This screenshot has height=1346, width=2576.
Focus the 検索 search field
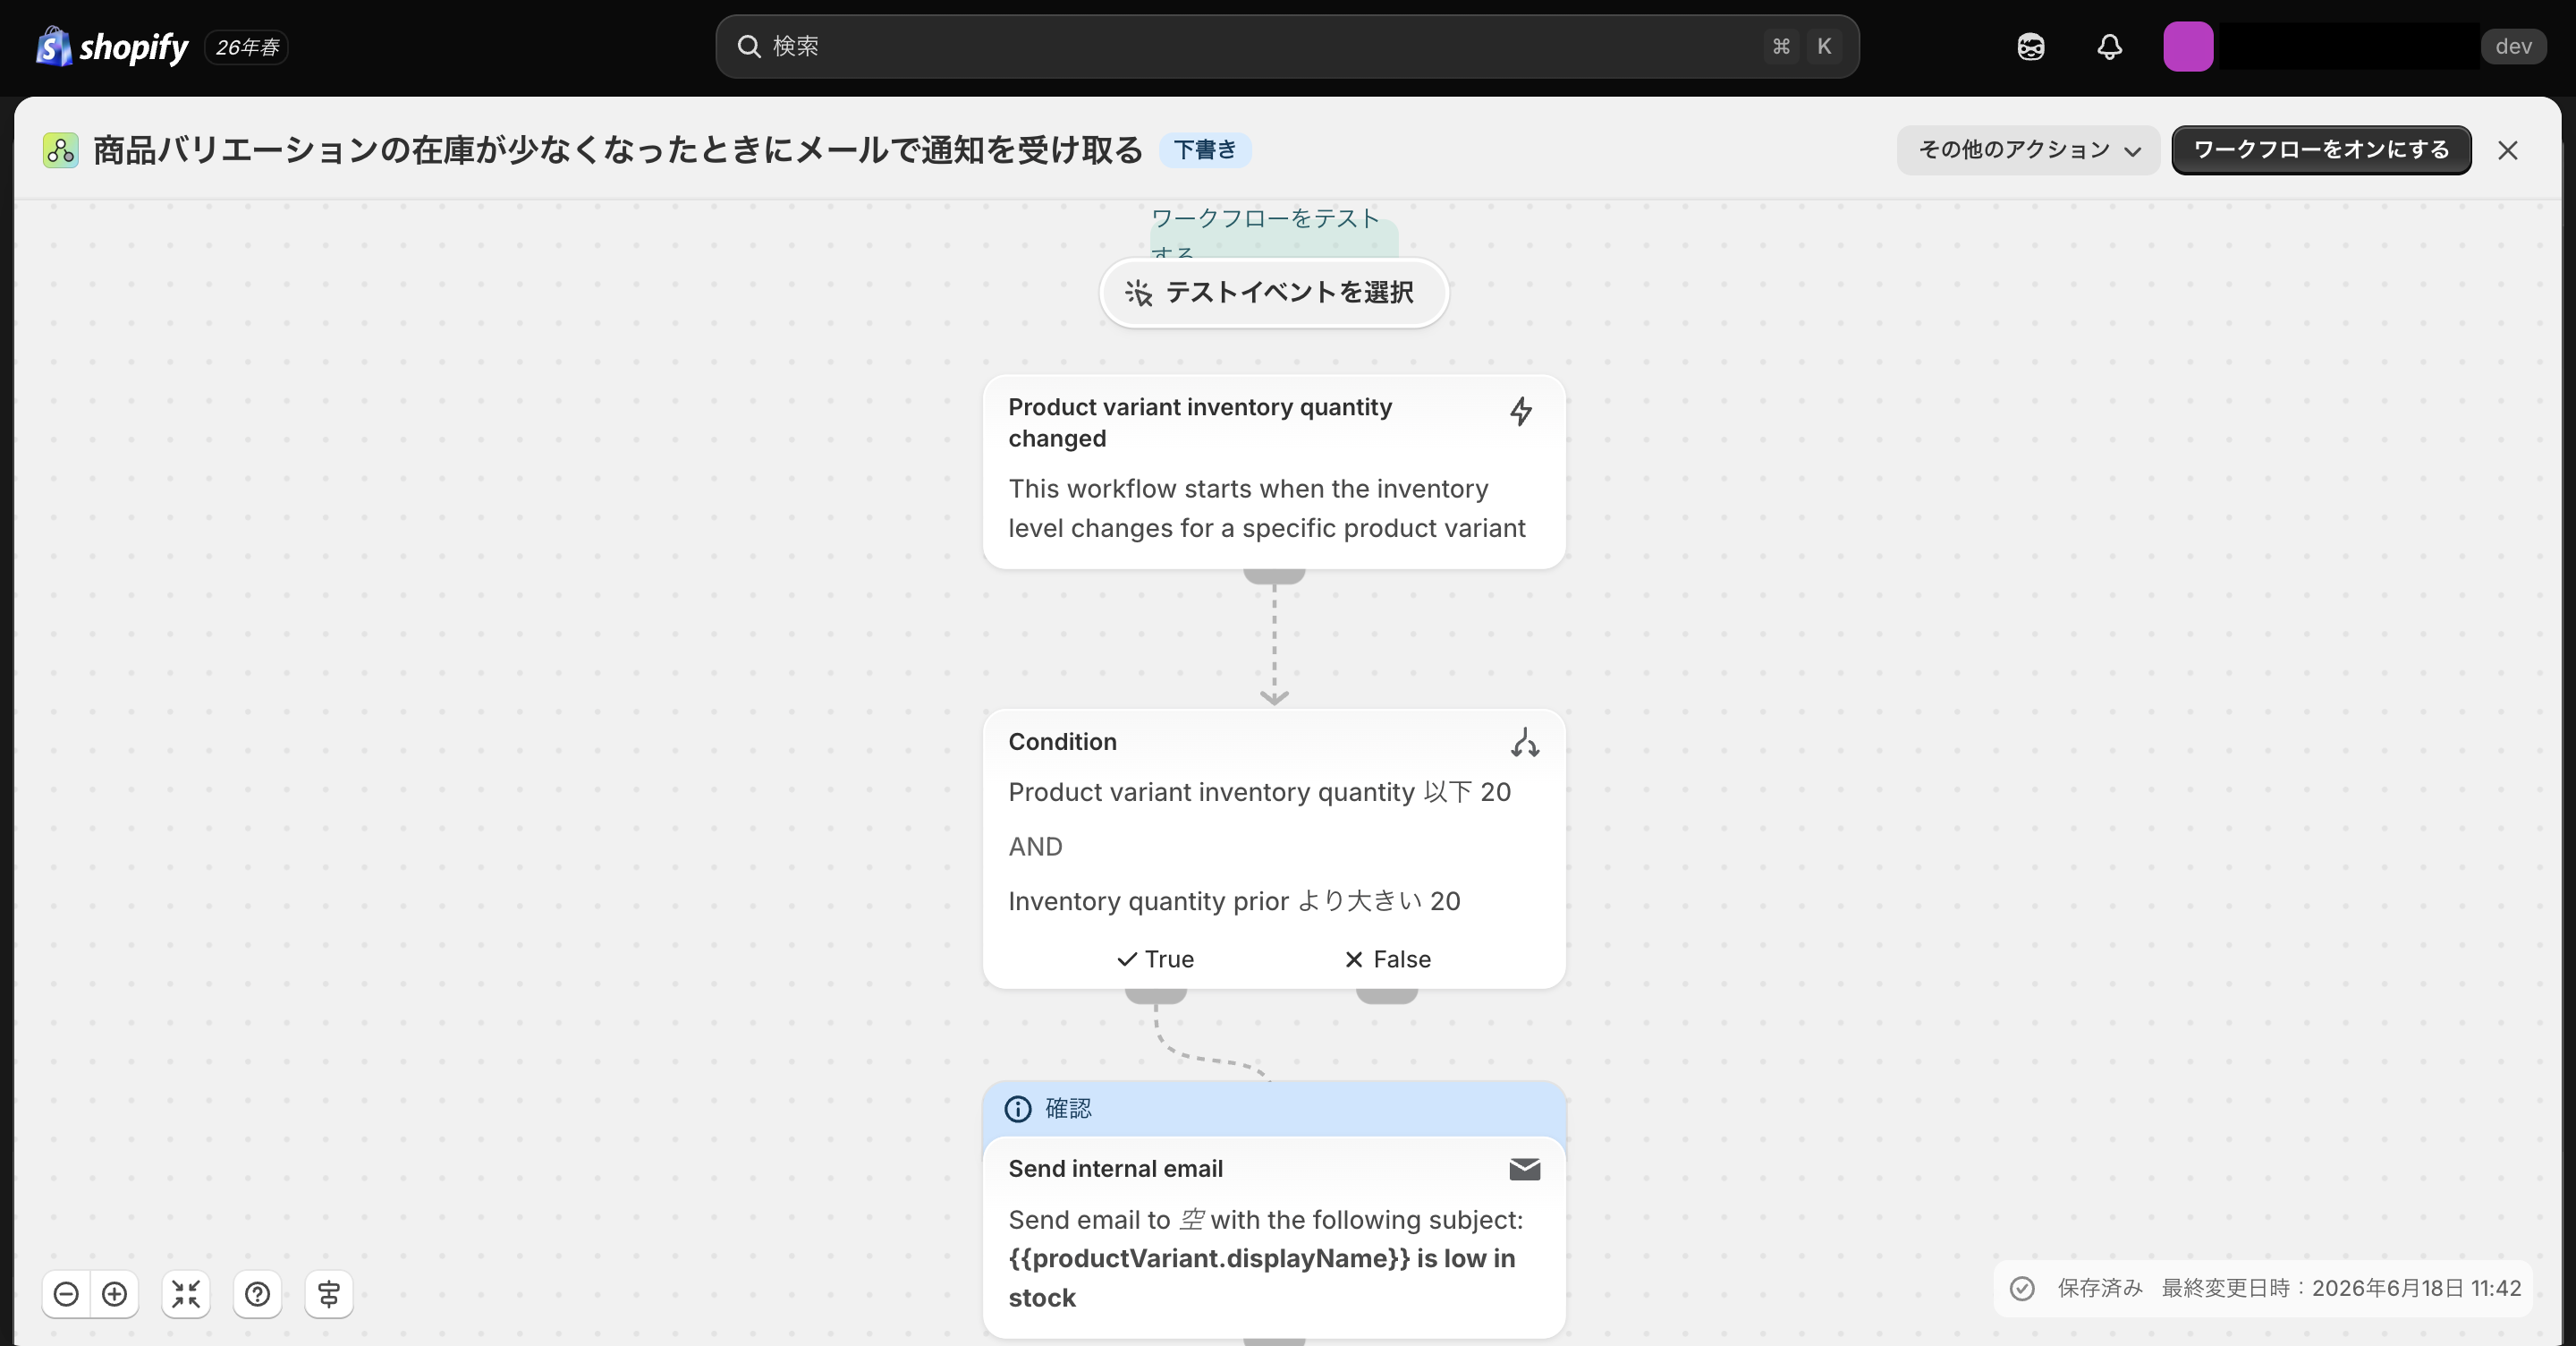1287,46
